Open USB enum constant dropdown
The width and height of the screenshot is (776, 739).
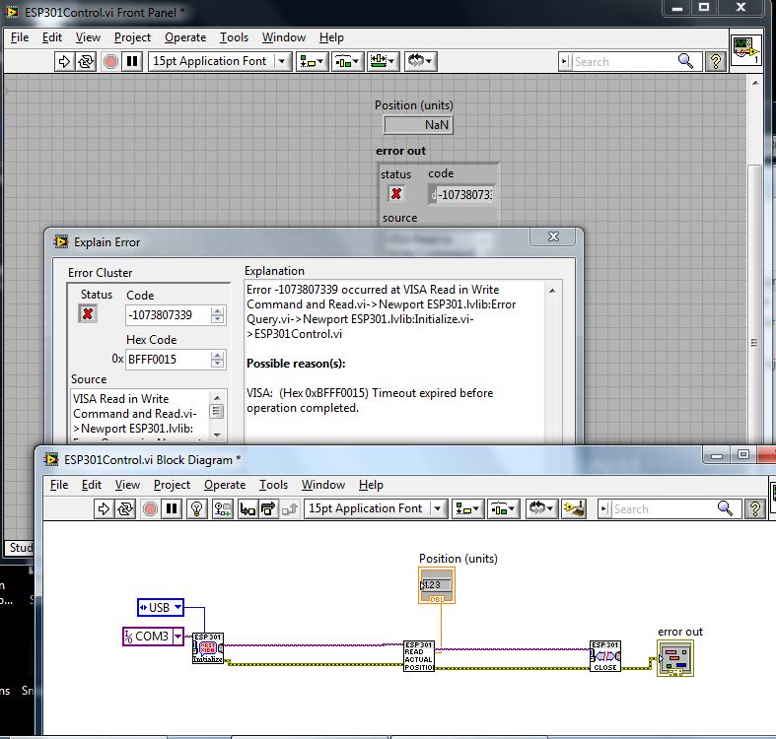click(178, 607)
